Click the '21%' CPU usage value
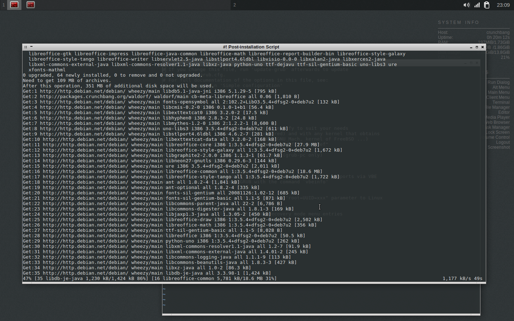This screenshot has height=321, width=514. pos(505,57)
